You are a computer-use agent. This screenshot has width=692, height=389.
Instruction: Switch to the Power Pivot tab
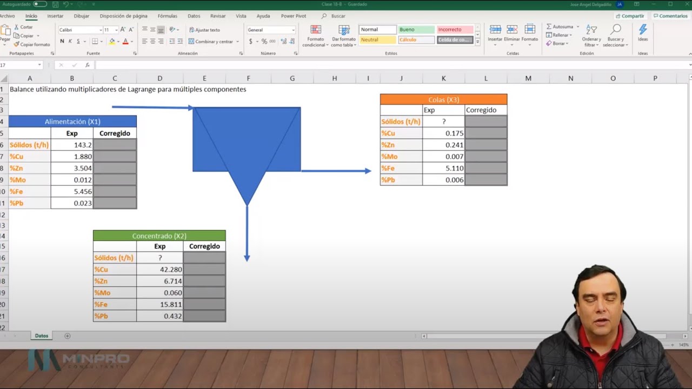click(x=294, y=16)
